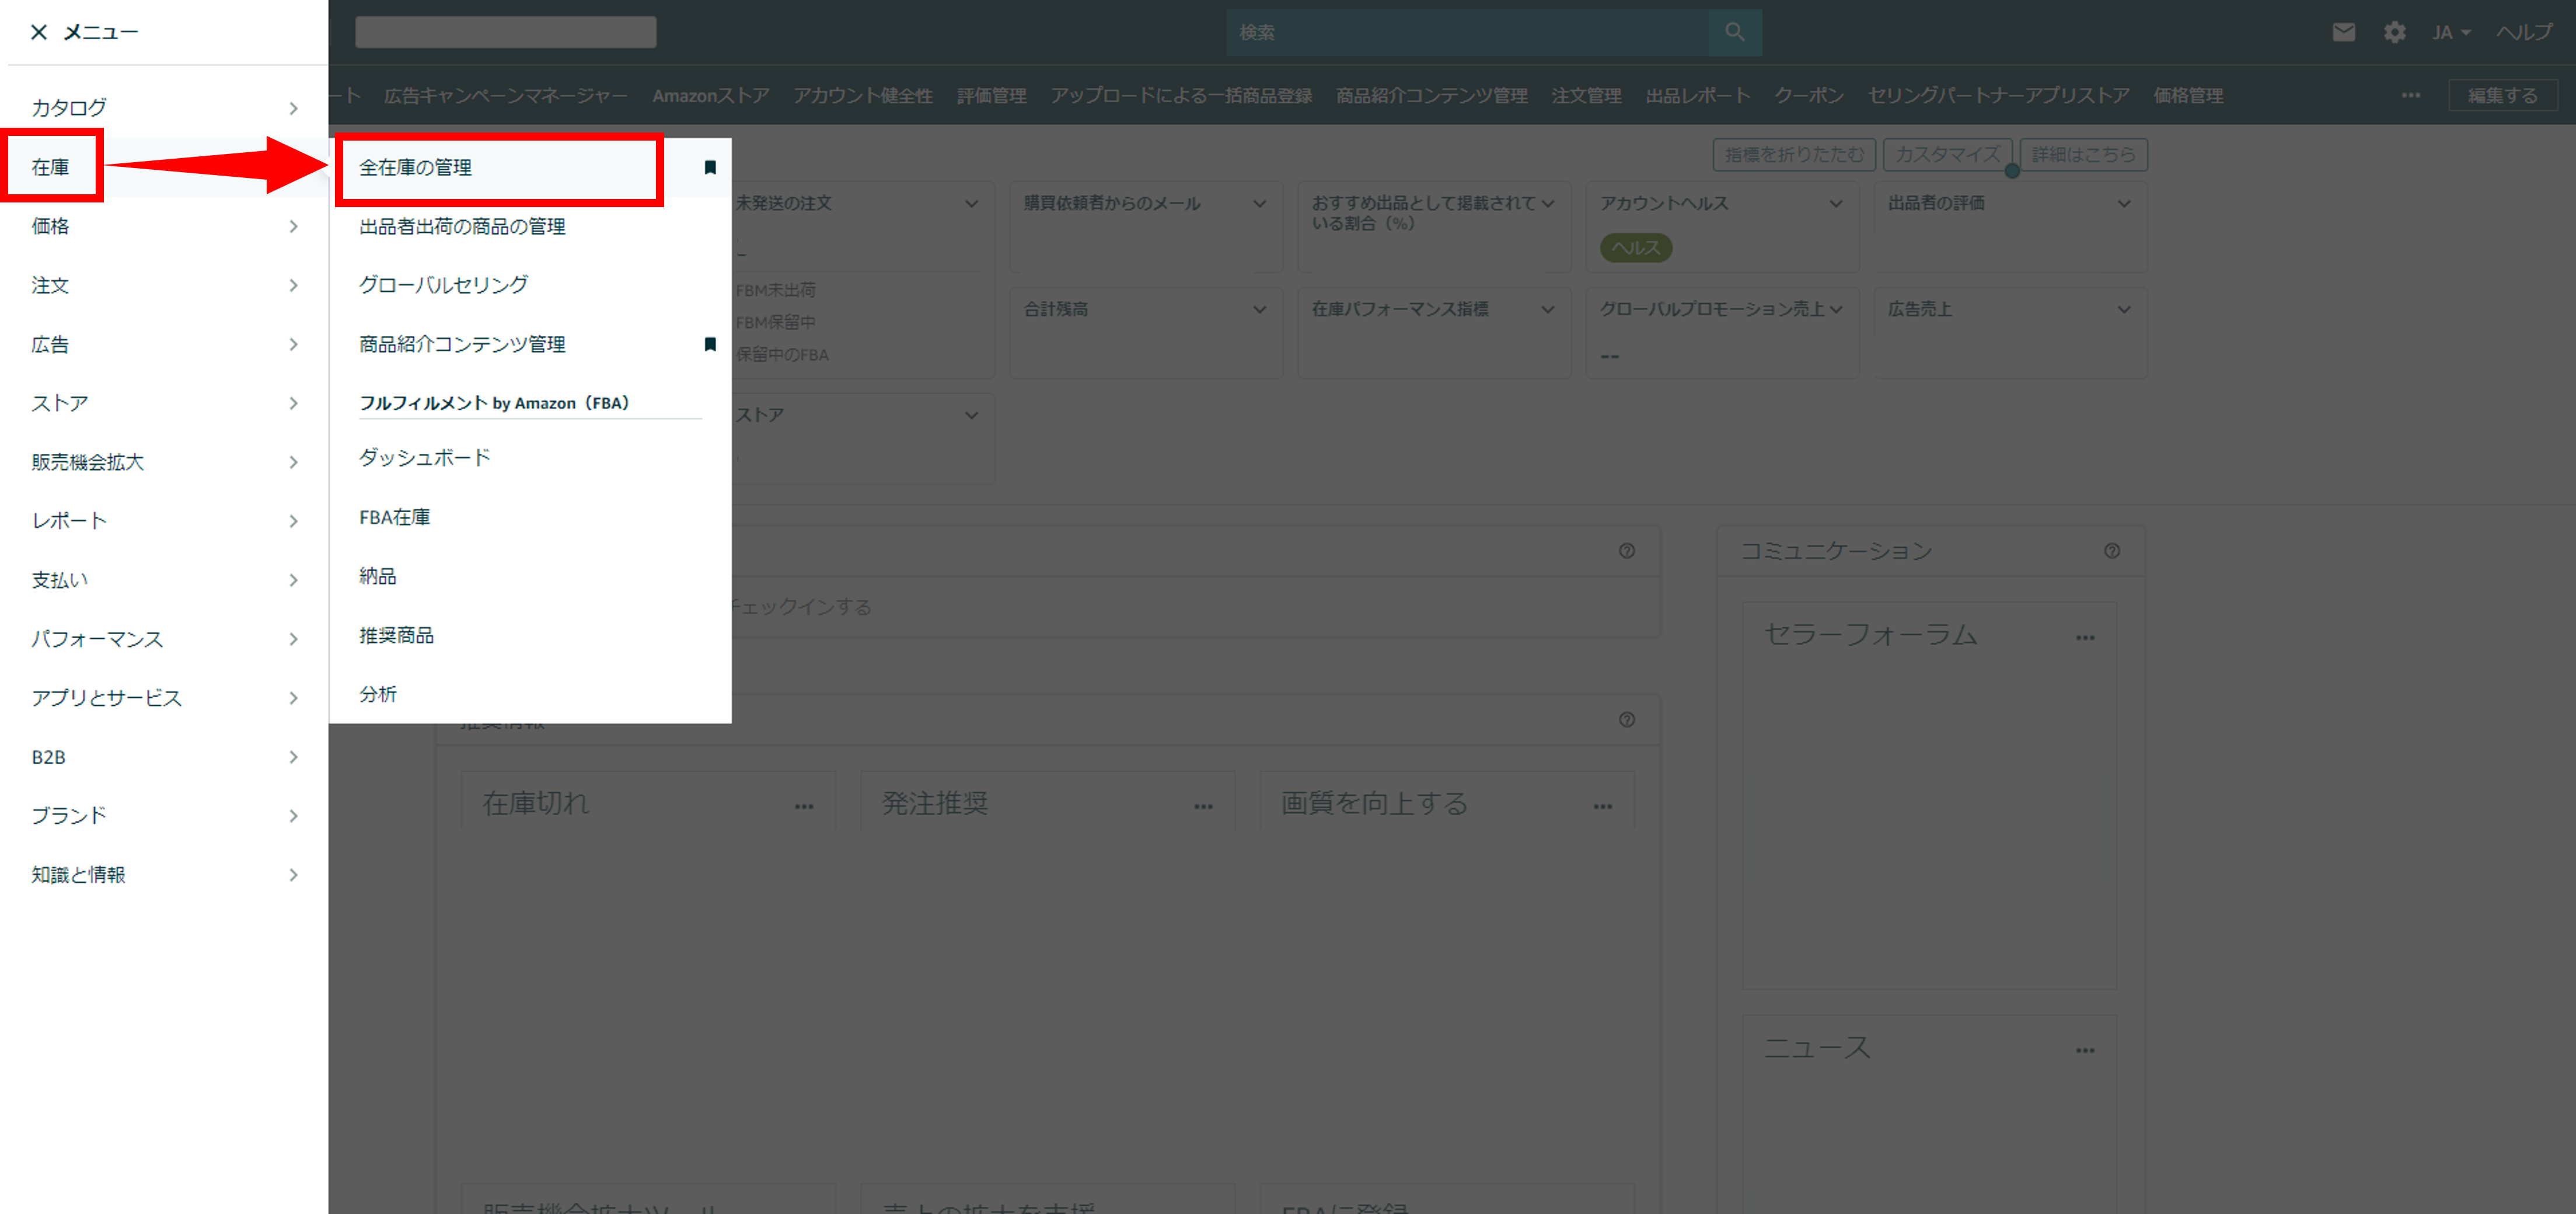This screenshot has height=1214, width=2576.
Task: Open the セラーフォーラム card options dots
Action: (x=2085, y=637)
